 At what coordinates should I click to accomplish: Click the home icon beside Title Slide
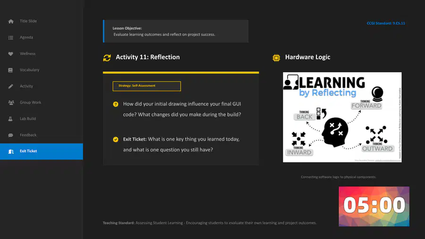[11, 21]
